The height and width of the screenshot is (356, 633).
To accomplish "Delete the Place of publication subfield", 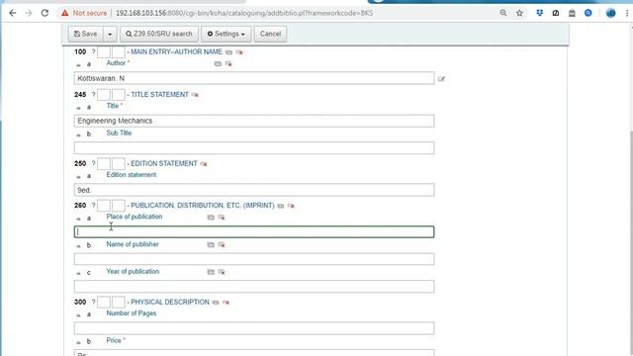I will pyautogui.click(x=222, y=218).
